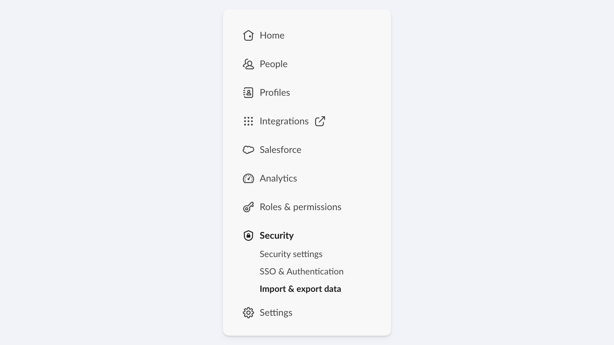Go to the Home menu item
614x345 pixels.
pos(272,35)
